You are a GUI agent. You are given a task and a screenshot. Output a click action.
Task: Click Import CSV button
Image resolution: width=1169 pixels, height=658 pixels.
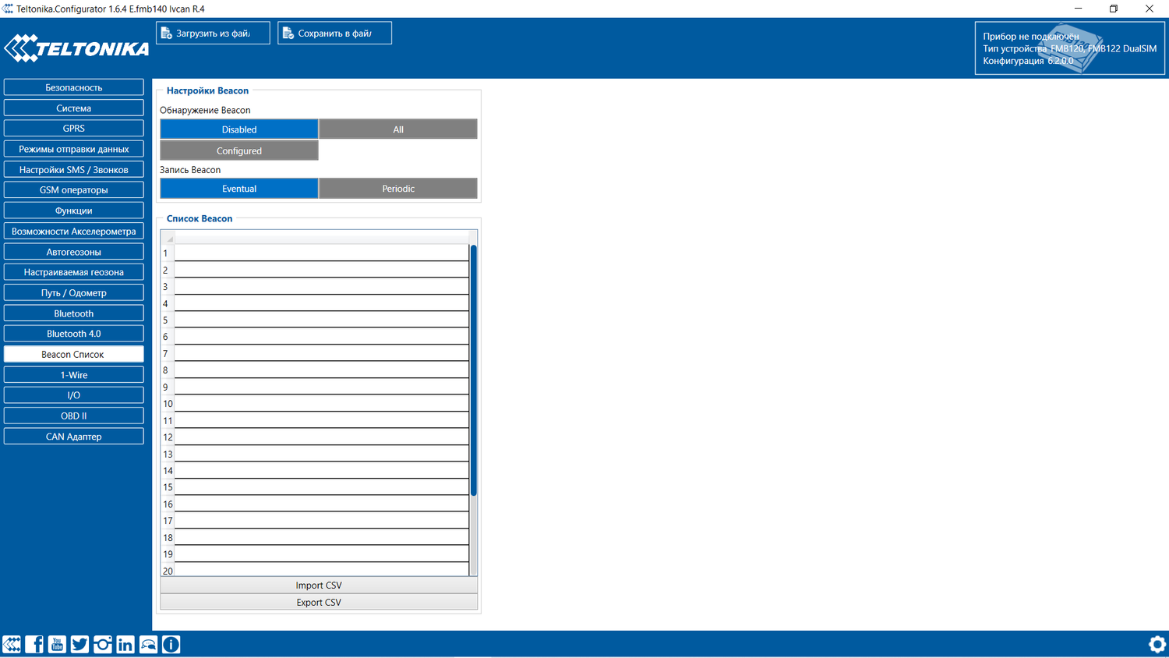[319, 585]
